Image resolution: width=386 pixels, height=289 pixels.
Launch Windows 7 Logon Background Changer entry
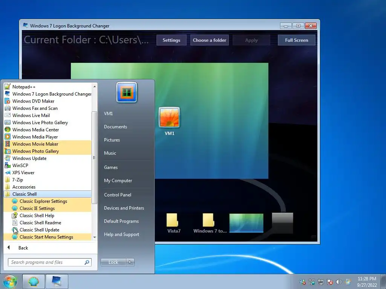point(47,94)
